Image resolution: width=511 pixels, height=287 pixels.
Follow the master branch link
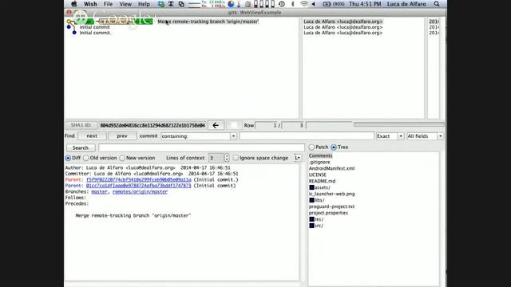tap(99, 191)
